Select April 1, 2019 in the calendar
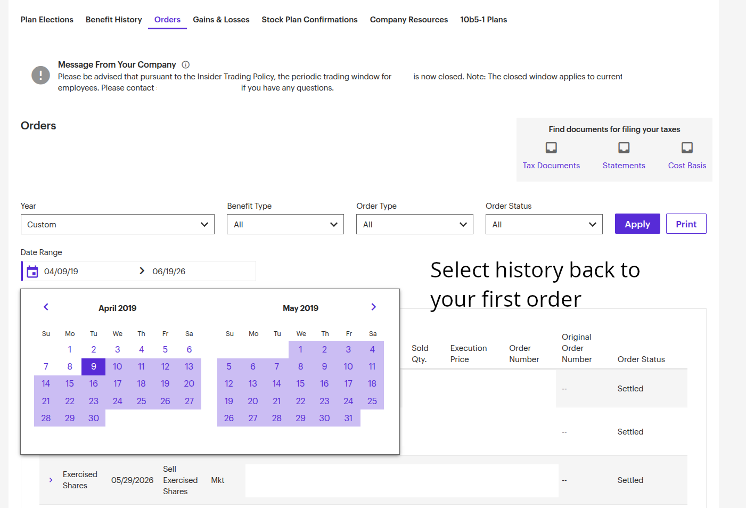Viewport: 746px width, 508px height. (70, 349)
